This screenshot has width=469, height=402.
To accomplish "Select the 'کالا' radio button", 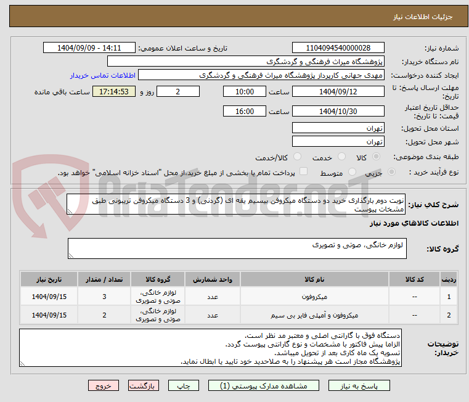I will [x=377, y=157].
